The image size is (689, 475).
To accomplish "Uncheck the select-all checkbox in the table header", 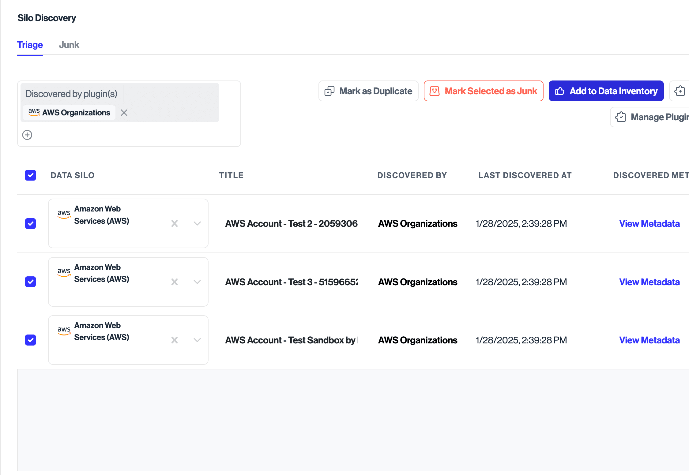I will click(30, 175).
